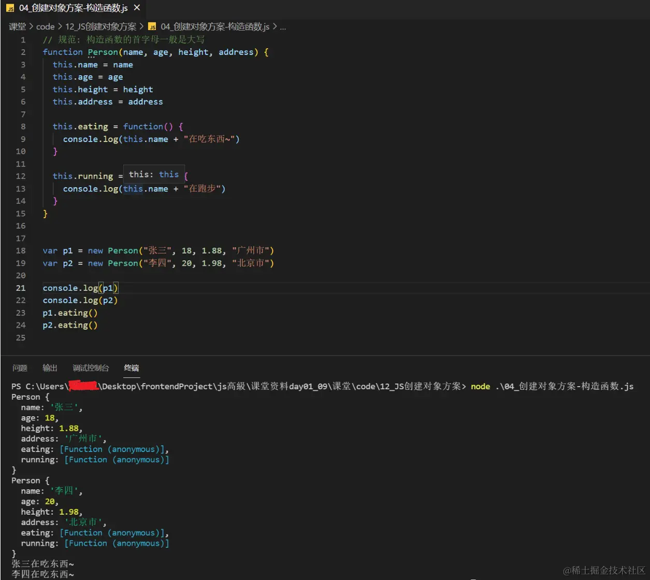Click 'this.running' on line 12

click(x=83, y=176)
